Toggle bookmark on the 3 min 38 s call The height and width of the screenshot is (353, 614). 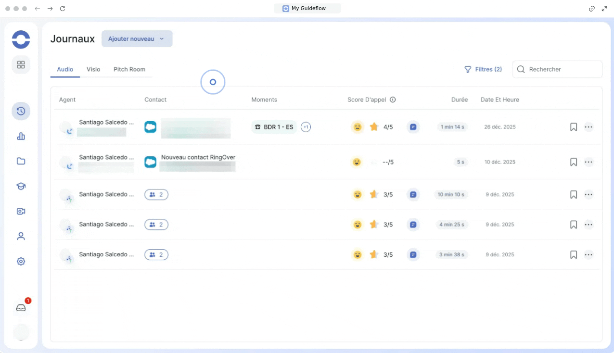click(x=573, y=254)
